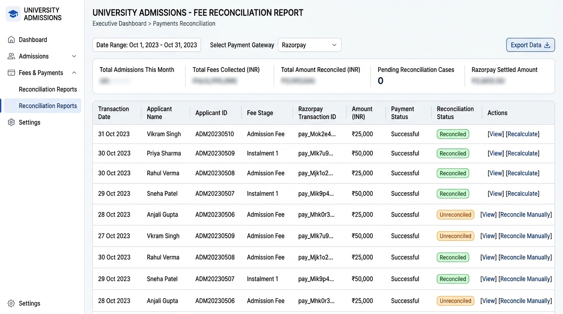
Task: Click the graduation cap University Admissions logo
Action: point(13,14)
